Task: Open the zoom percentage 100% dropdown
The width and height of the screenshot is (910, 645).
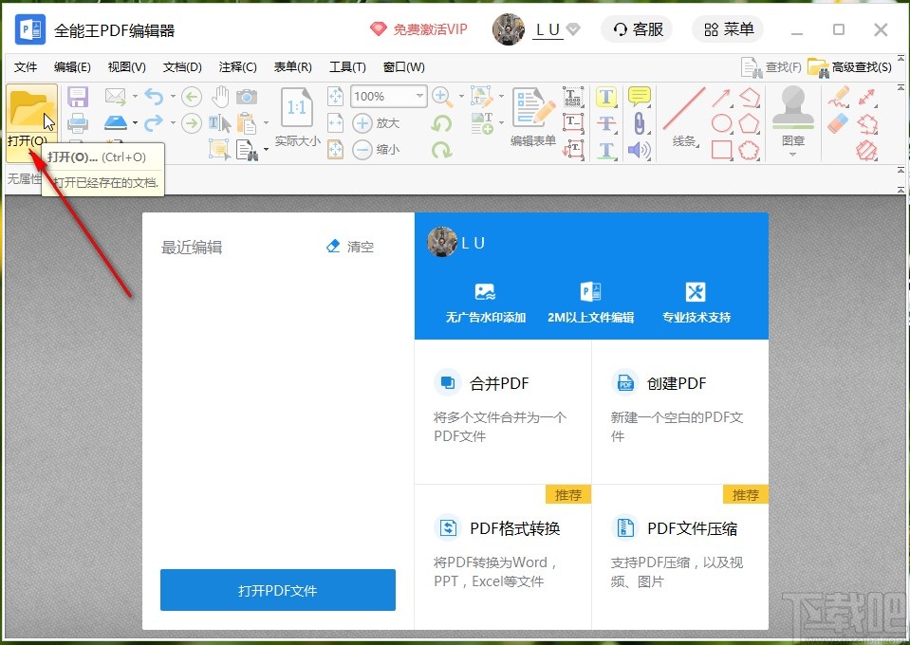Action: (x=419, y=96)
